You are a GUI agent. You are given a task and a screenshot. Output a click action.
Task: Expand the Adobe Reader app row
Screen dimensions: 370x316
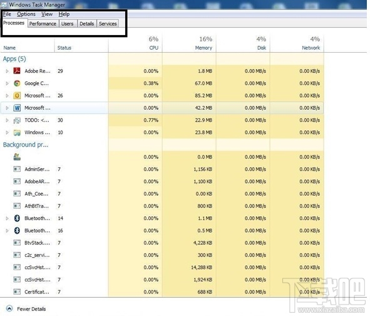coord(7,71)
